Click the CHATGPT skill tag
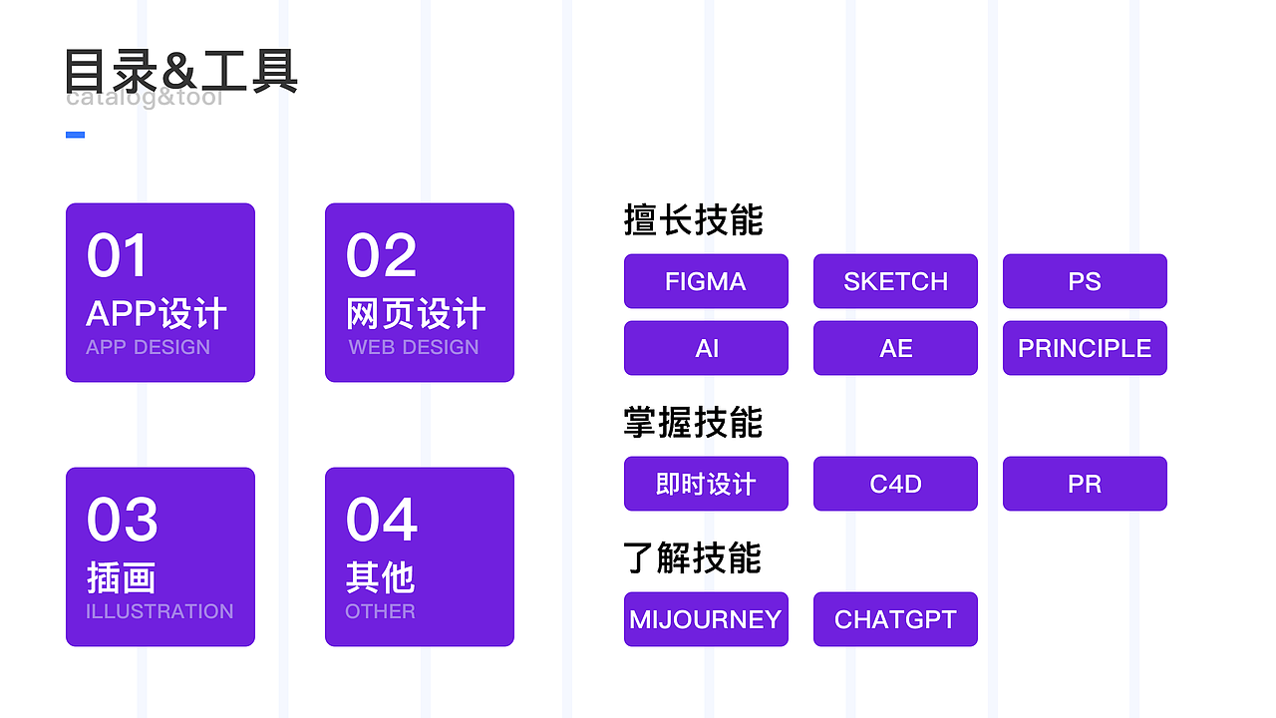This screenshot has width=1276, height=718. pyautogui.click(x=895, y=619)
